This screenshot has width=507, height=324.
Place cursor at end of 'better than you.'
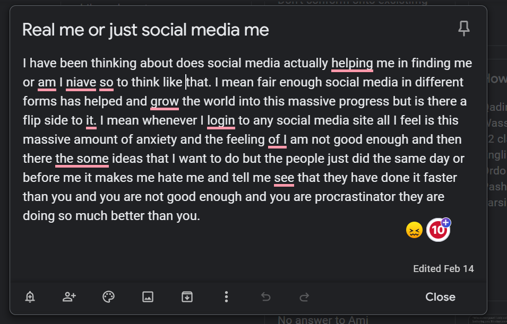tap(200, 216)
